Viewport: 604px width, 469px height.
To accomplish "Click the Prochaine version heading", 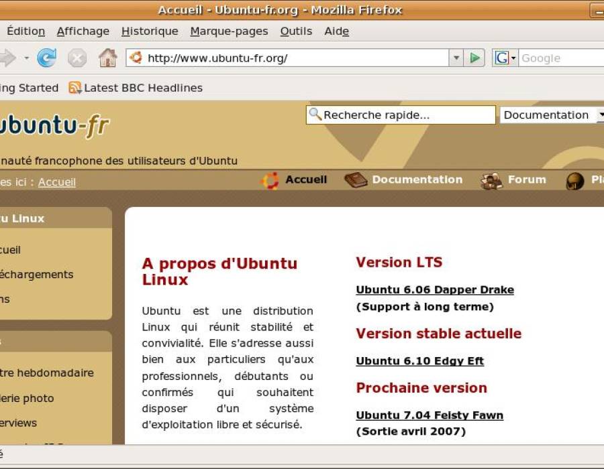I will pos(421,387).
